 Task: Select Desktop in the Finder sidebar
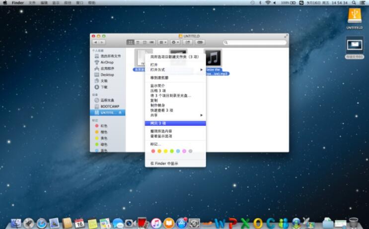pyautogui.click(x=107, y=74)
